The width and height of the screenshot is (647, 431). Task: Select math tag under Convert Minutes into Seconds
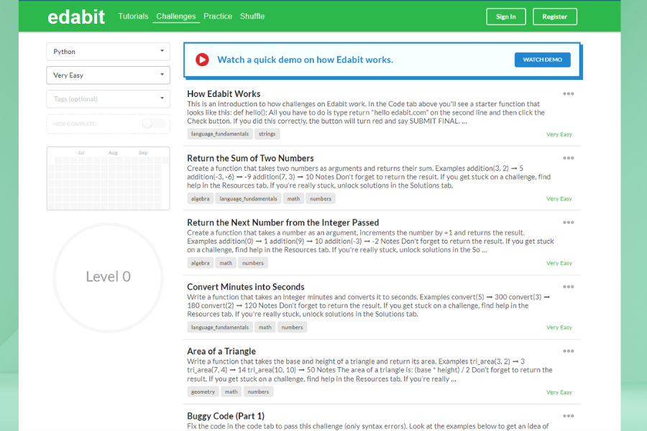click(x=265, y=328)
